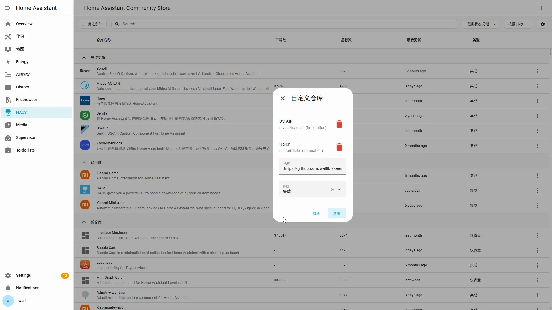Image resolution: width=552 pixels, height=310 pixels.
Task: Open the Activity page
Action: 37,74
